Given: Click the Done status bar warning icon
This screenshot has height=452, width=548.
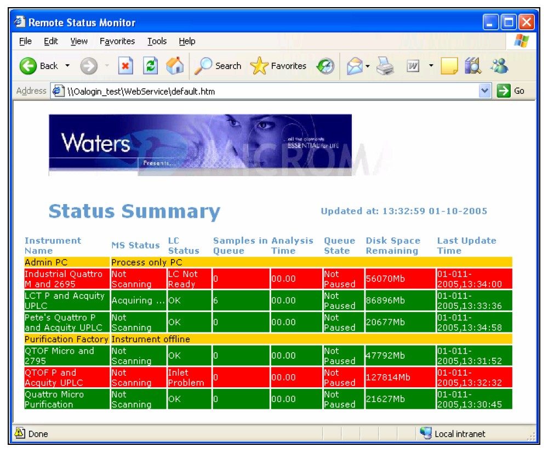Looking at the screenshot, I should pyautogui.click(x=20, y=433).
